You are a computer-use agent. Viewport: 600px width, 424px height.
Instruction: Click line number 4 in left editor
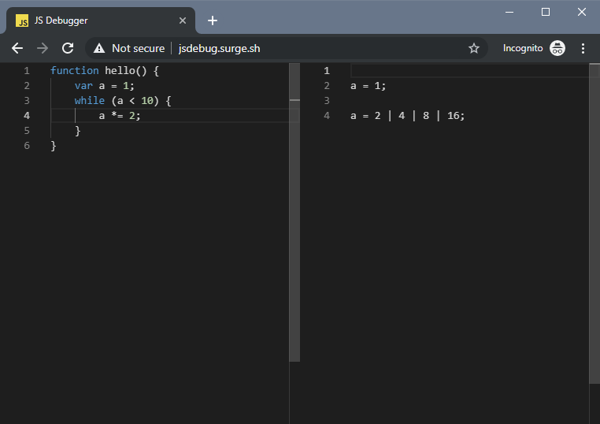[x=27, y=116]
